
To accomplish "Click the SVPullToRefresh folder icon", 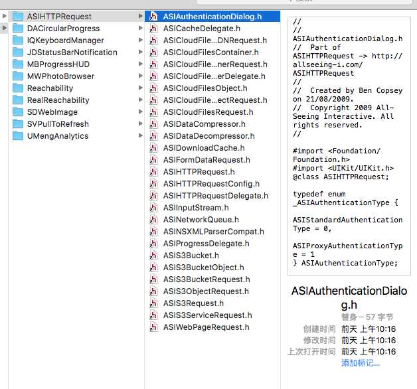I will click(18, 124).
